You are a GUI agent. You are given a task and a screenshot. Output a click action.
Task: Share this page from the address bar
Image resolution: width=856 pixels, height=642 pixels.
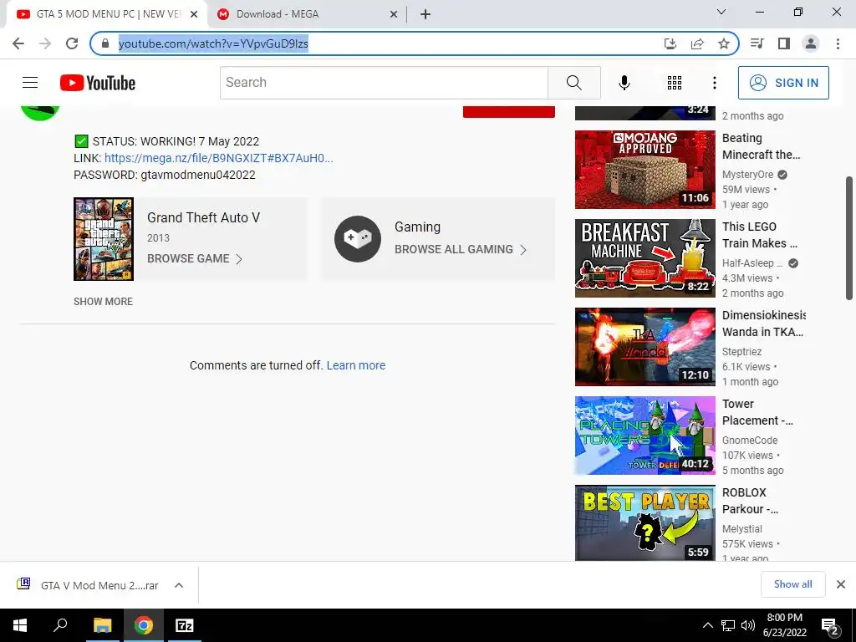coord(697,43)
